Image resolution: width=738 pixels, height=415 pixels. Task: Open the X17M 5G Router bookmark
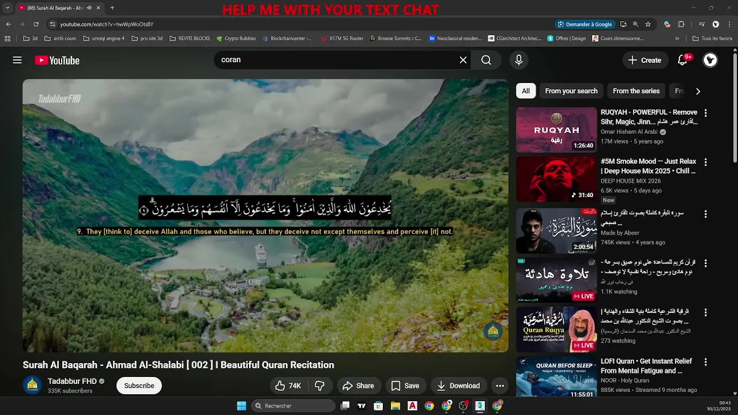[x=342, y=39]
